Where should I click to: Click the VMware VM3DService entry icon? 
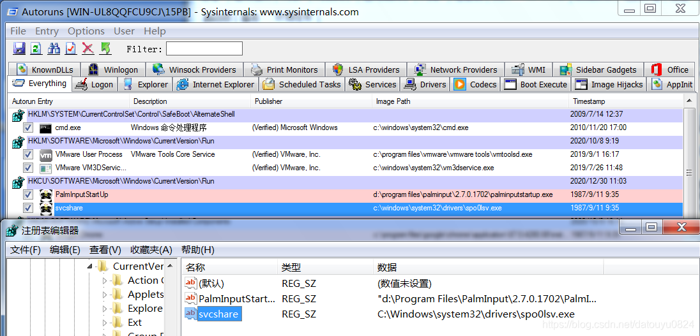pyautogui.click(x=45, y=168)
